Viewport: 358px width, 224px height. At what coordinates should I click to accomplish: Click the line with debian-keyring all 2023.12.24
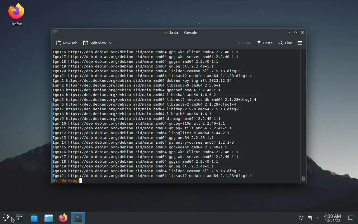click(142, 81)
